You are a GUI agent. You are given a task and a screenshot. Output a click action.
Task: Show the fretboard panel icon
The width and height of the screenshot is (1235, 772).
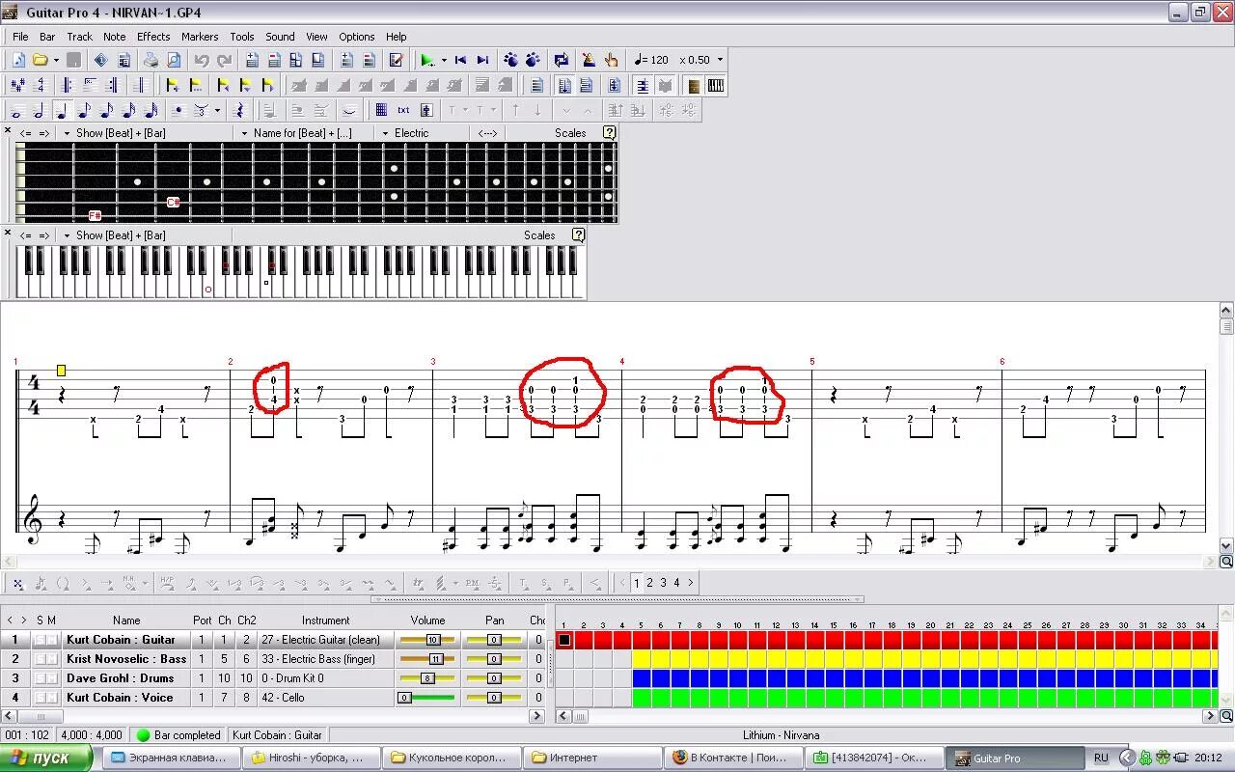pos(694,85)
